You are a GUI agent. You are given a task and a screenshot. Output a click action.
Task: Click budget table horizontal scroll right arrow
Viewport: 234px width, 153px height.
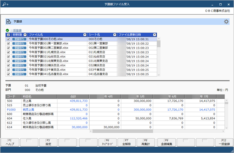[x=223, y=131]
